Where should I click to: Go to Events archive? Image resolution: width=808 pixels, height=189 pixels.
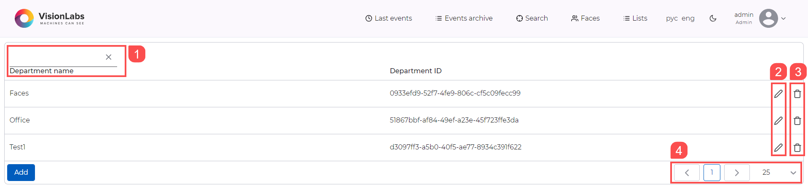[464, 19]
